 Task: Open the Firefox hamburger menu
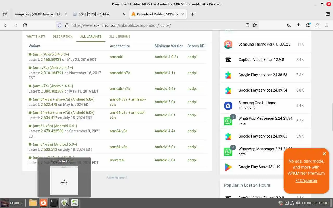tap(327, 25)
